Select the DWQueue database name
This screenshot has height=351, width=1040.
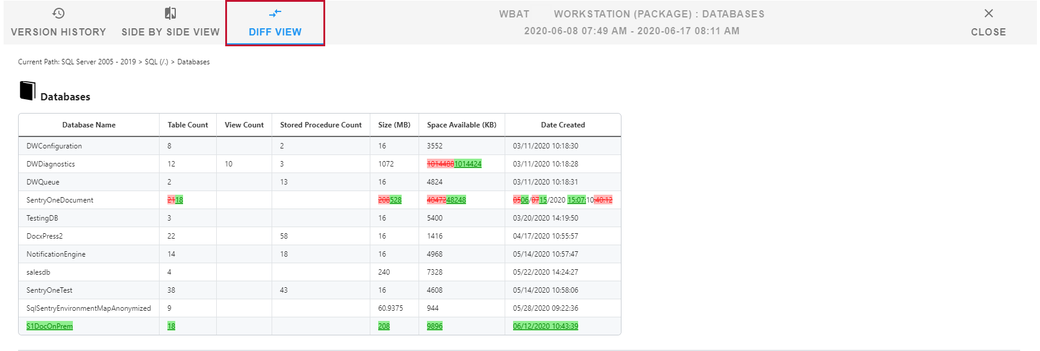pos(43,182)
